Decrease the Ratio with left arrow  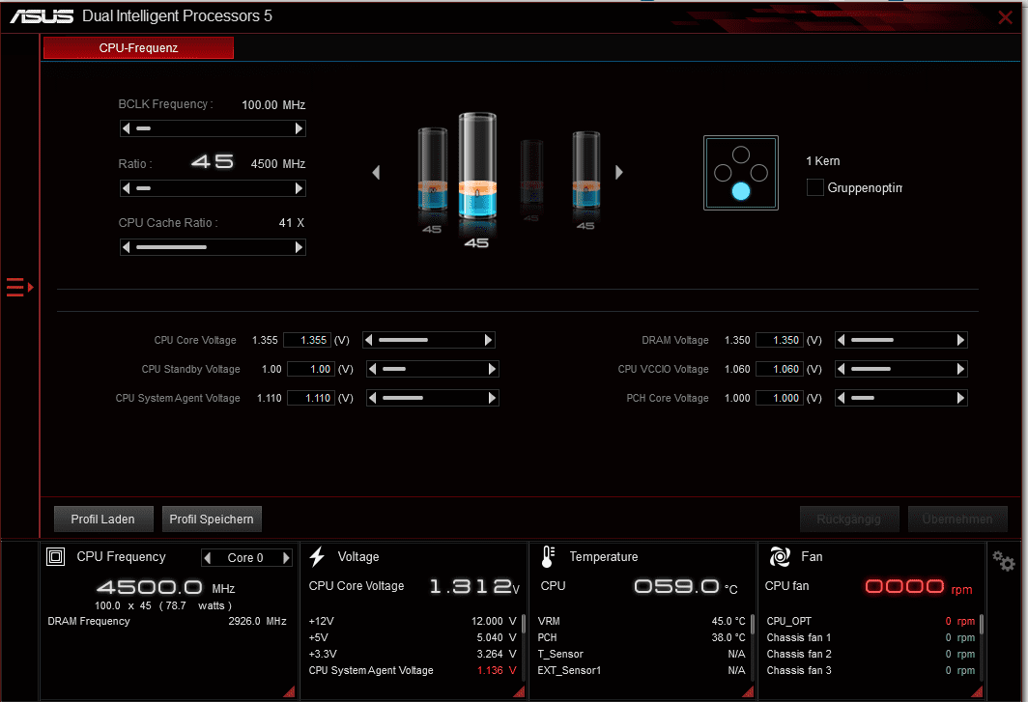(x=126, y=188)
